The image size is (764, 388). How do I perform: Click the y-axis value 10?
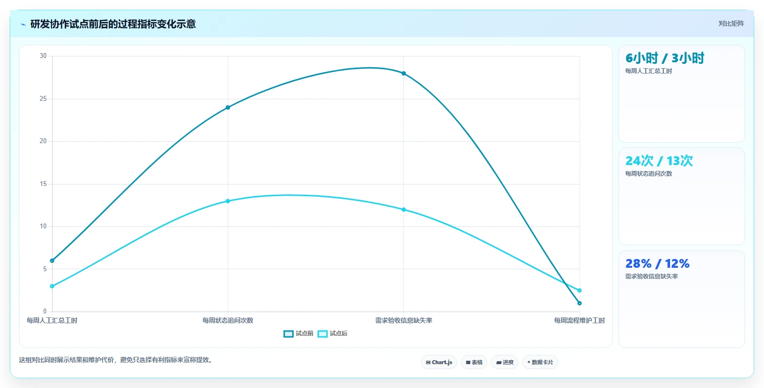coord(43,226)
